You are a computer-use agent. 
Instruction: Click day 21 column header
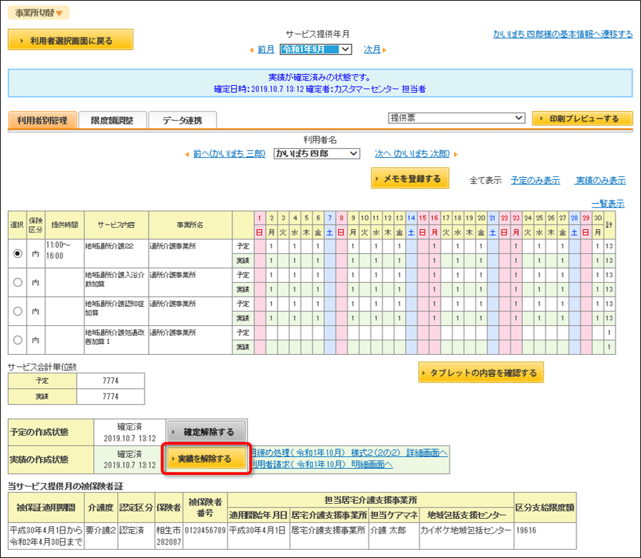(493, 218)
